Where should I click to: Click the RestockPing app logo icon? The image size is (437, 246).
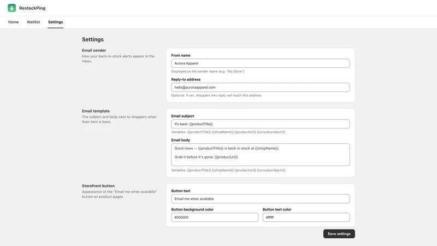(11, 8)
